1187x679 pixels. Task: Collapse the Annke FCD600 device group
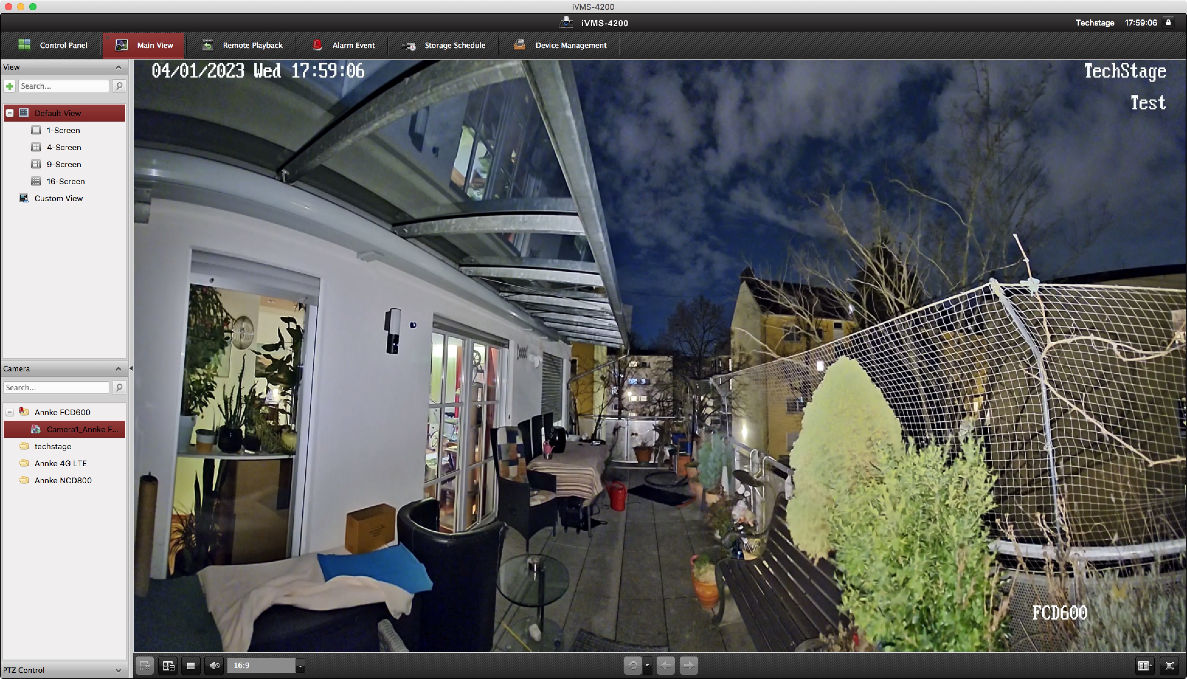click(9, 412)
